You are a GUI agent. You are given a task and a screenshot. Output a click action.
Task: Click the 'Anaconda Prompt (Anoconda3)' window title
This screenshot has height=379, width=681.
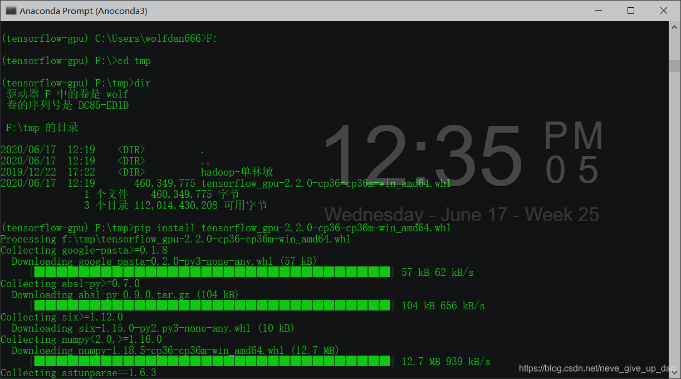(84, 11)
